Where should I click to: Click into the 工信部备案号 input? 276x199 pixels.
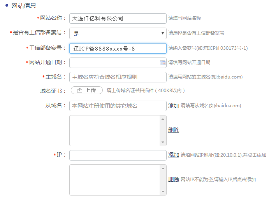click(118, 48)
